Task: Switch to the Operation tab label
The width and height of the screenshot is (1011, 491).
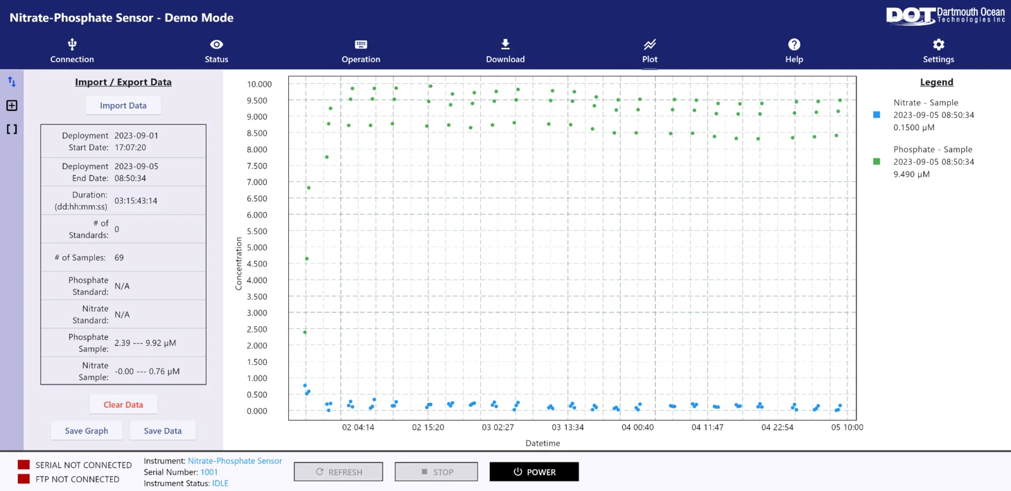Action: [x=361, y=59]
